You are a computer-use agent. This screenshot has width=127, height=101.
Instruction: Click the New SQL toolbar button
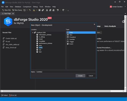click(x=6, y=10)
